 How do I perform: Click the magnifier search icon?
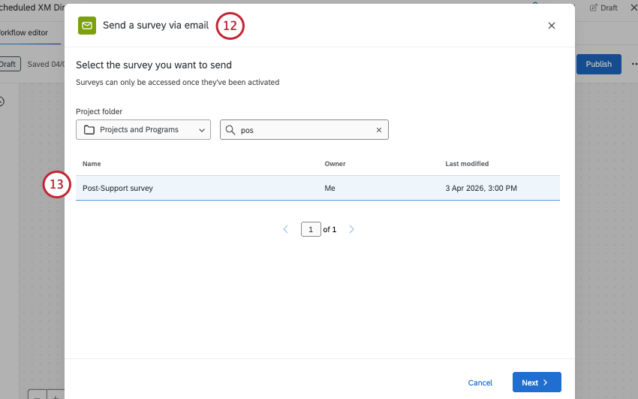pyautogui.click(x=230, y=130)
